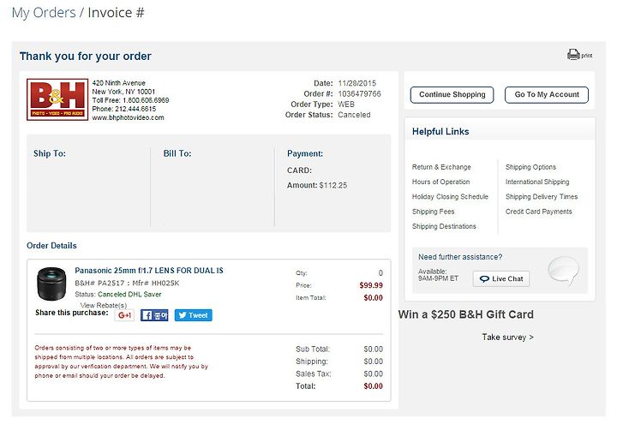Click the Helpful Links heading

click(x=440, y=131)
